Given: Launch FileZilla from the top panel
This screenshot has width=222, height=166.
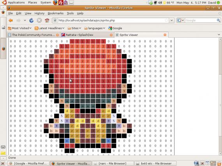Looking at the screenshot, I should 61,3.
